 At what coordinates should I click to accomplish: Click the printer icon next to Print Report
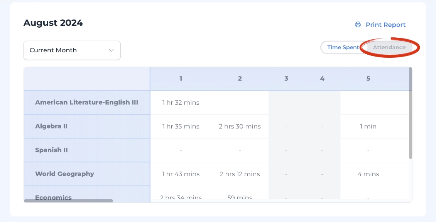pos(358,25)
